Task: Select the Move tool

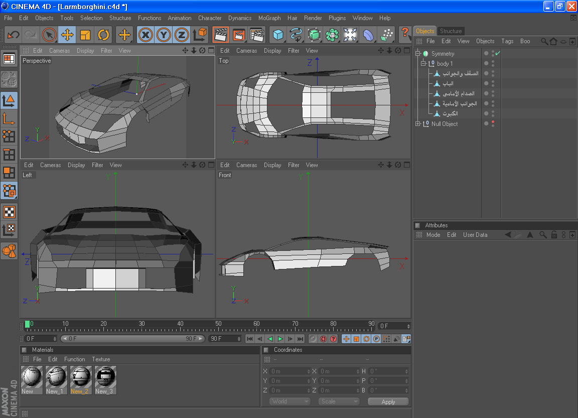Action: 67,35
